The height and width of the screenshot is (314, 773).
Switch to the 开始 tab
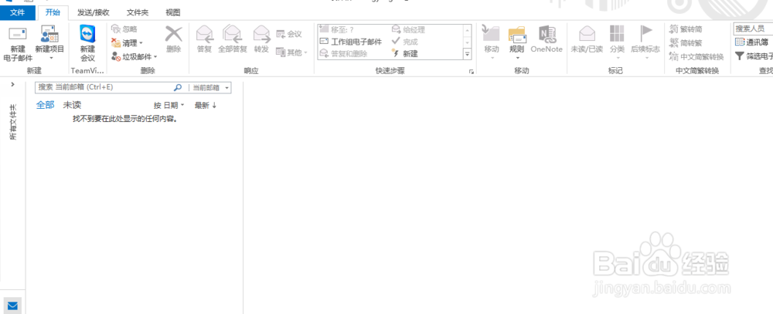(53, 13)
